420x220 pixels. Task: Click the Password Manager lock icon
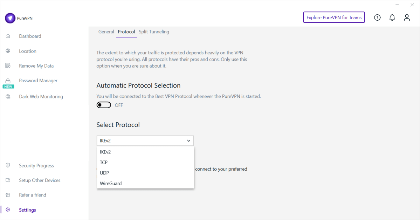8,81
